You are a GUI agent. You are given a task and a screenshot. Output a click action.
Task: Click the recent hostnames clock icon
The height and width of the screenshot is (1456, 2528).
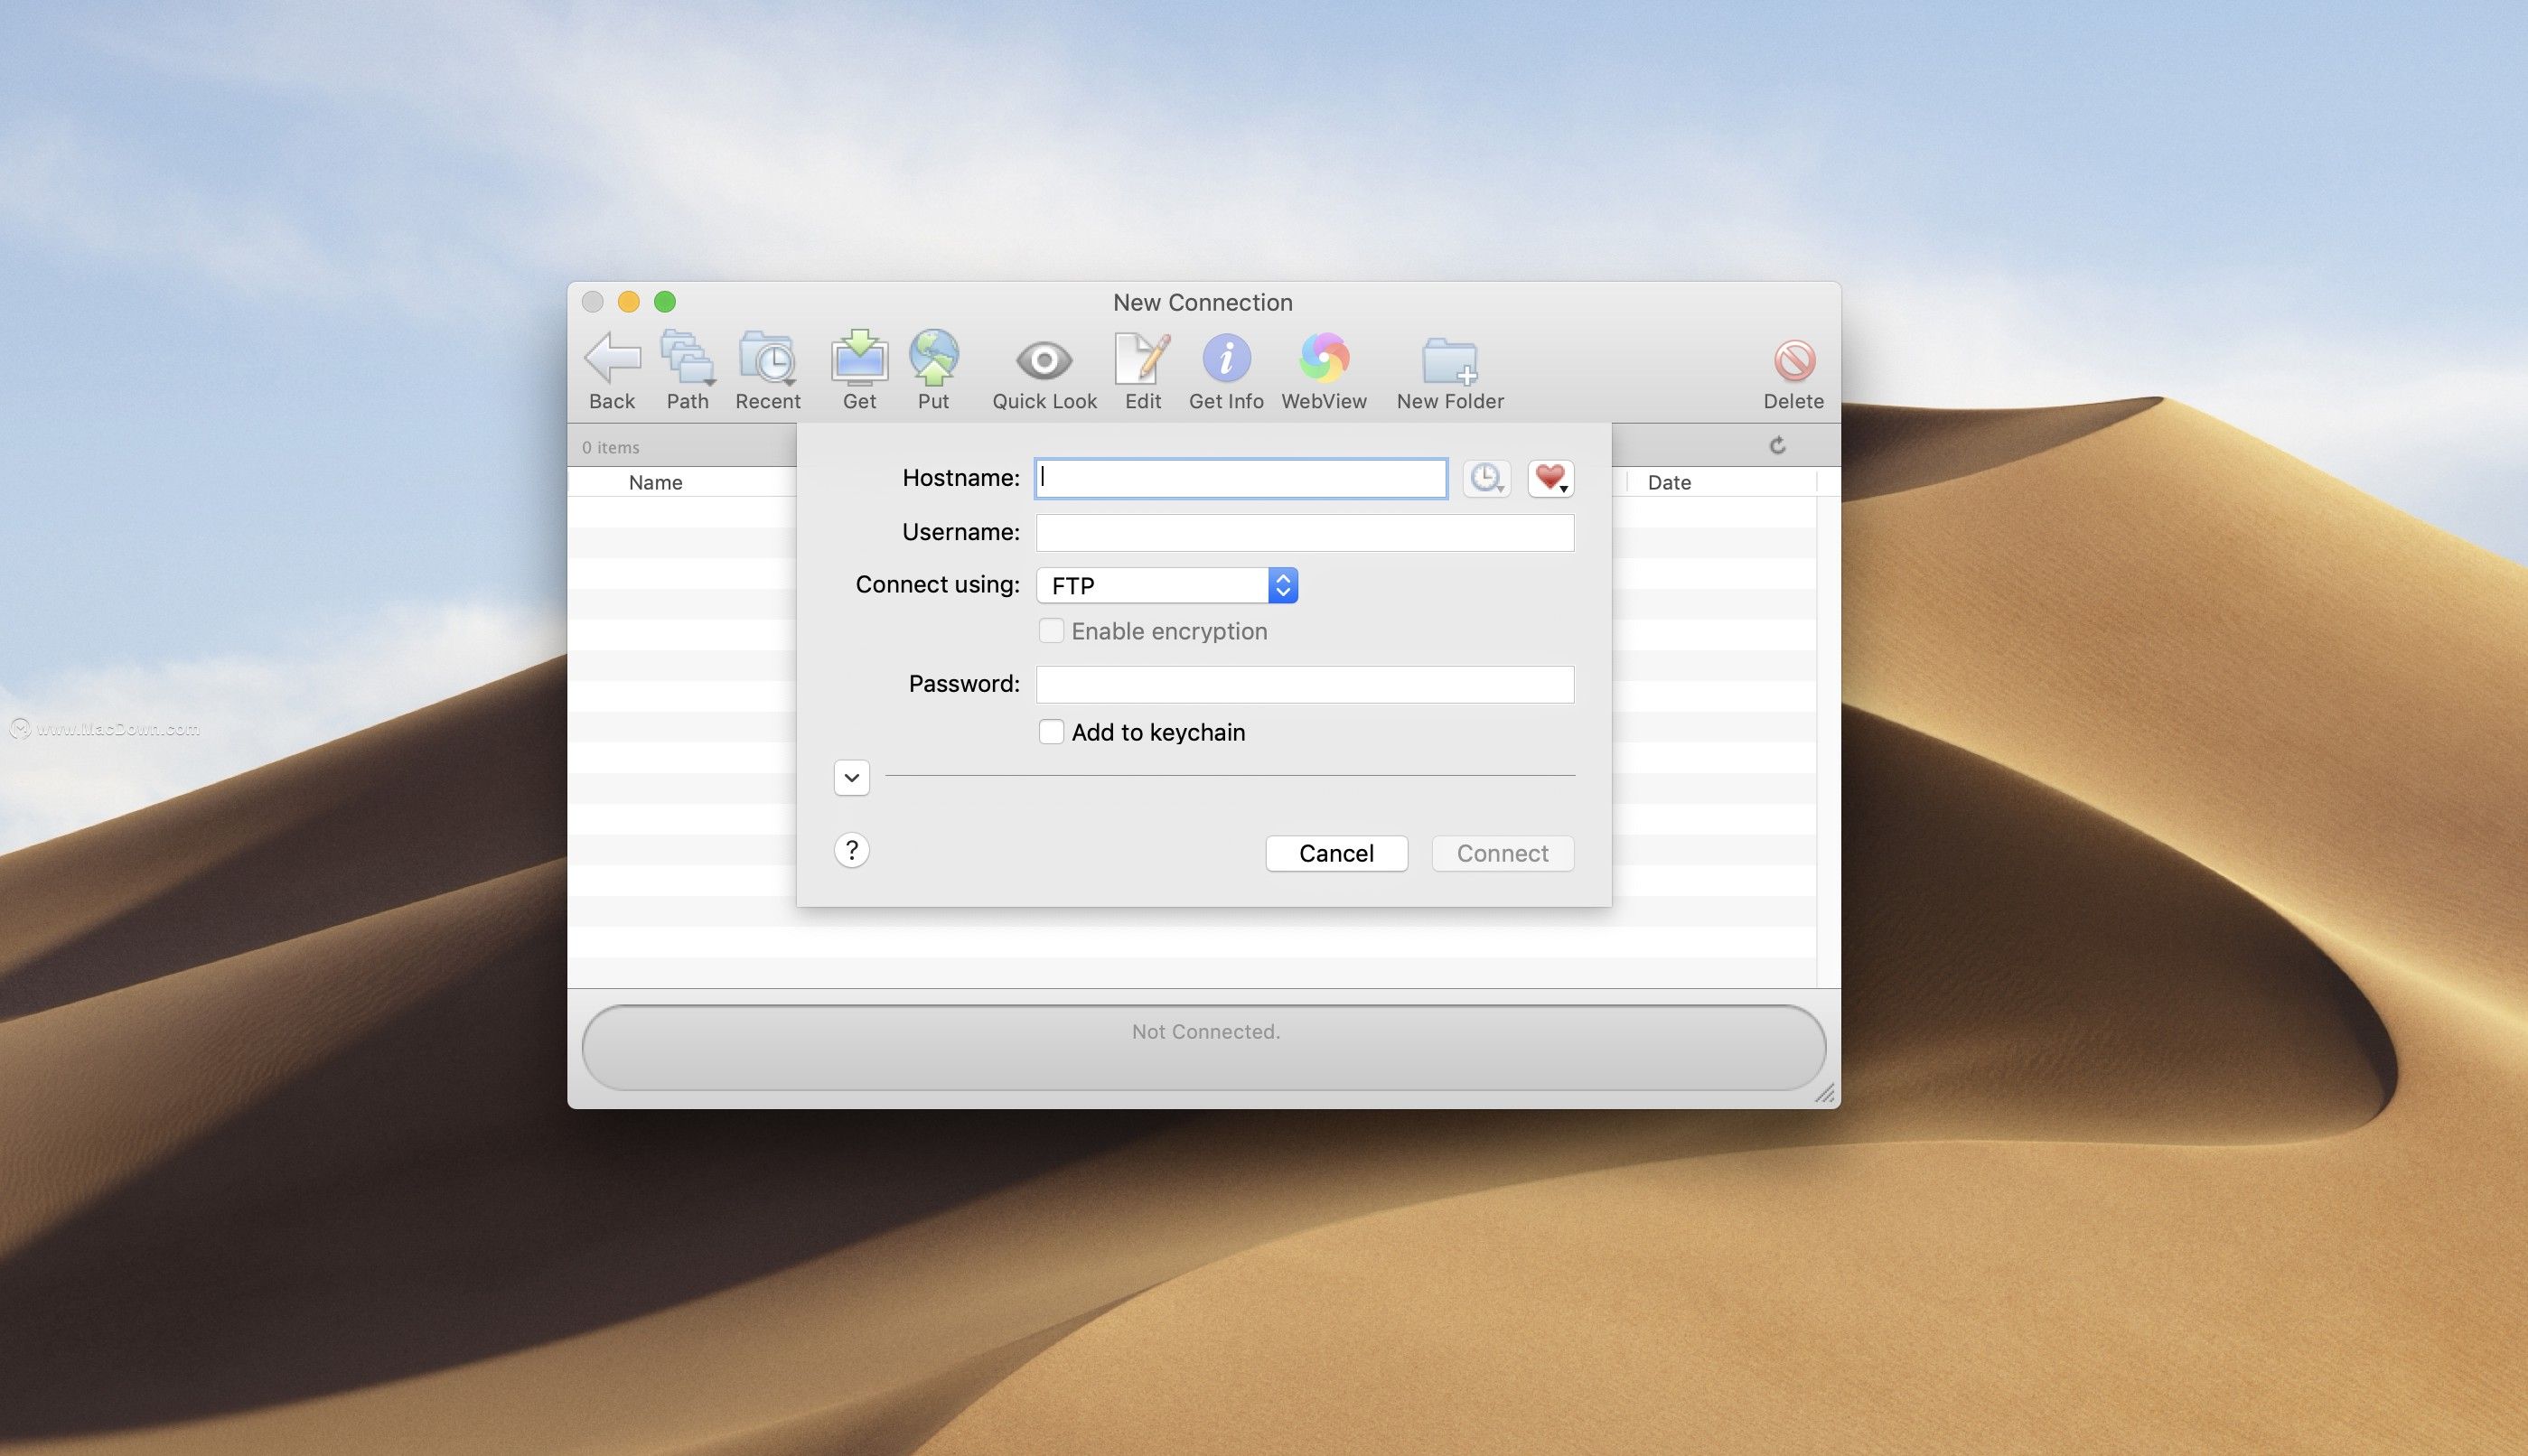tap(1486, 479)
